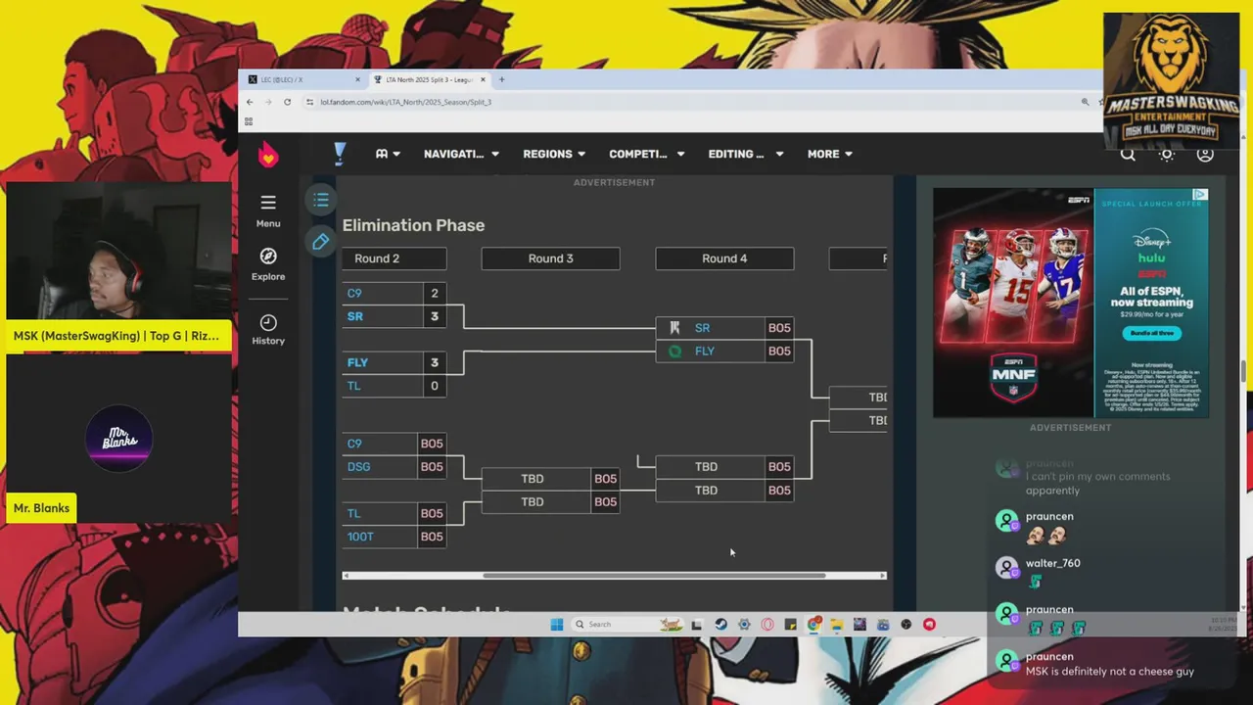Click the ad info corner icon
Screen dimensions: 1253x705
pos(1199,195)
